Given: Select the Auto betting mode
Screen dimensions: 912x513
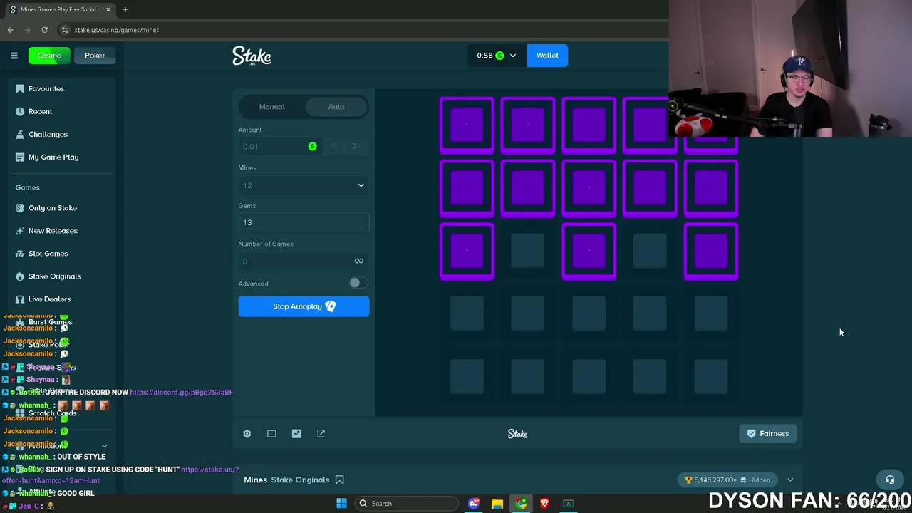Looking at the screenshot, I should tap(336, 107).
